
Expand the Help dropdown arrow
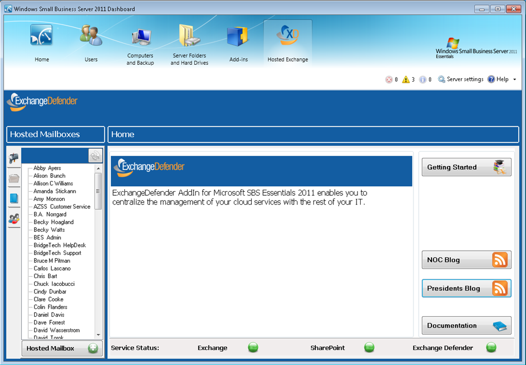click(x=515, y=80)
